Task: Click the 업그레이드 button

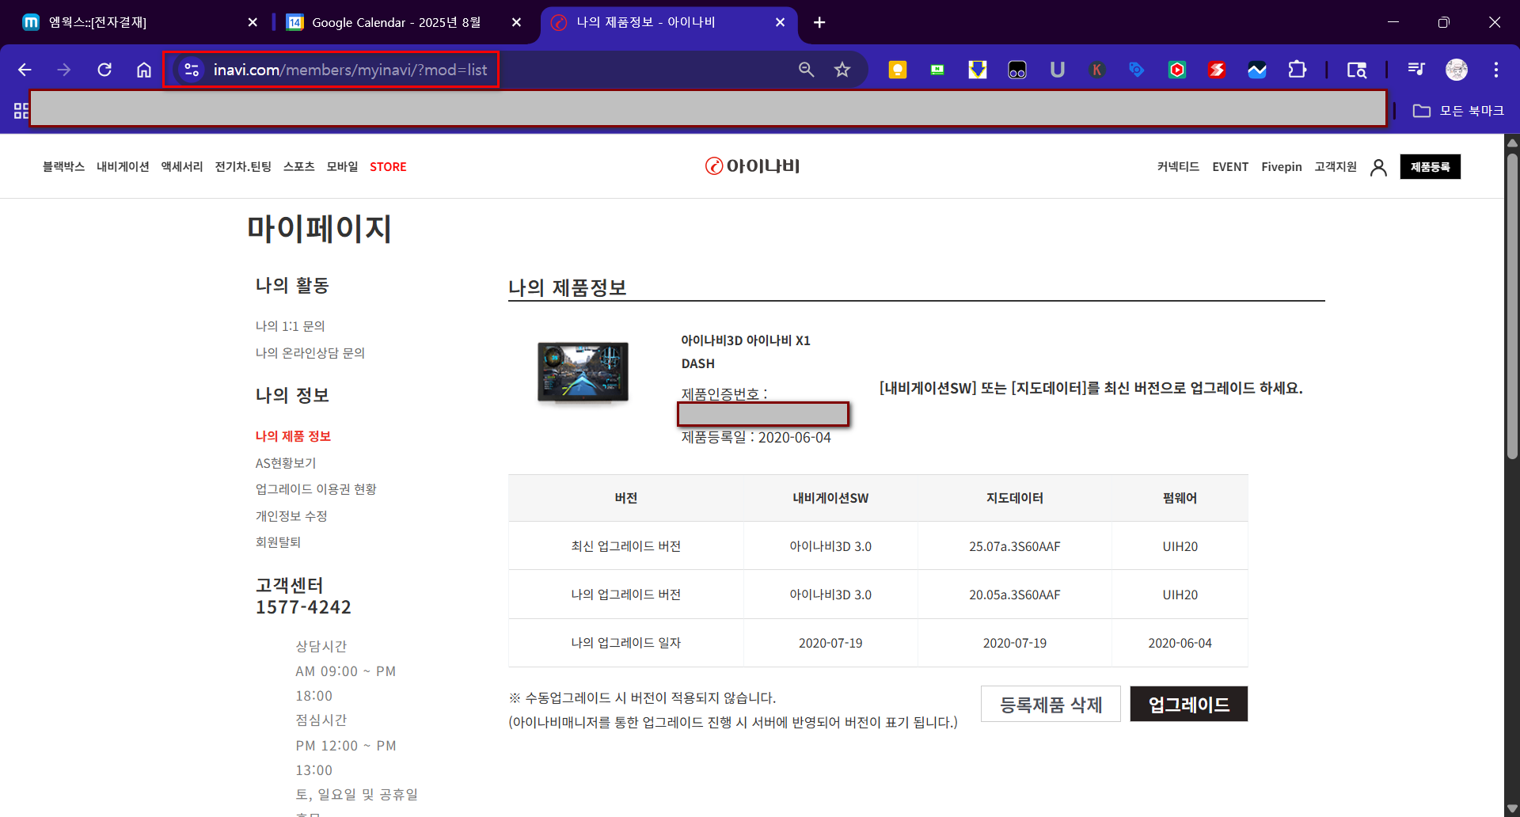Action: (x=1188, y=703)
